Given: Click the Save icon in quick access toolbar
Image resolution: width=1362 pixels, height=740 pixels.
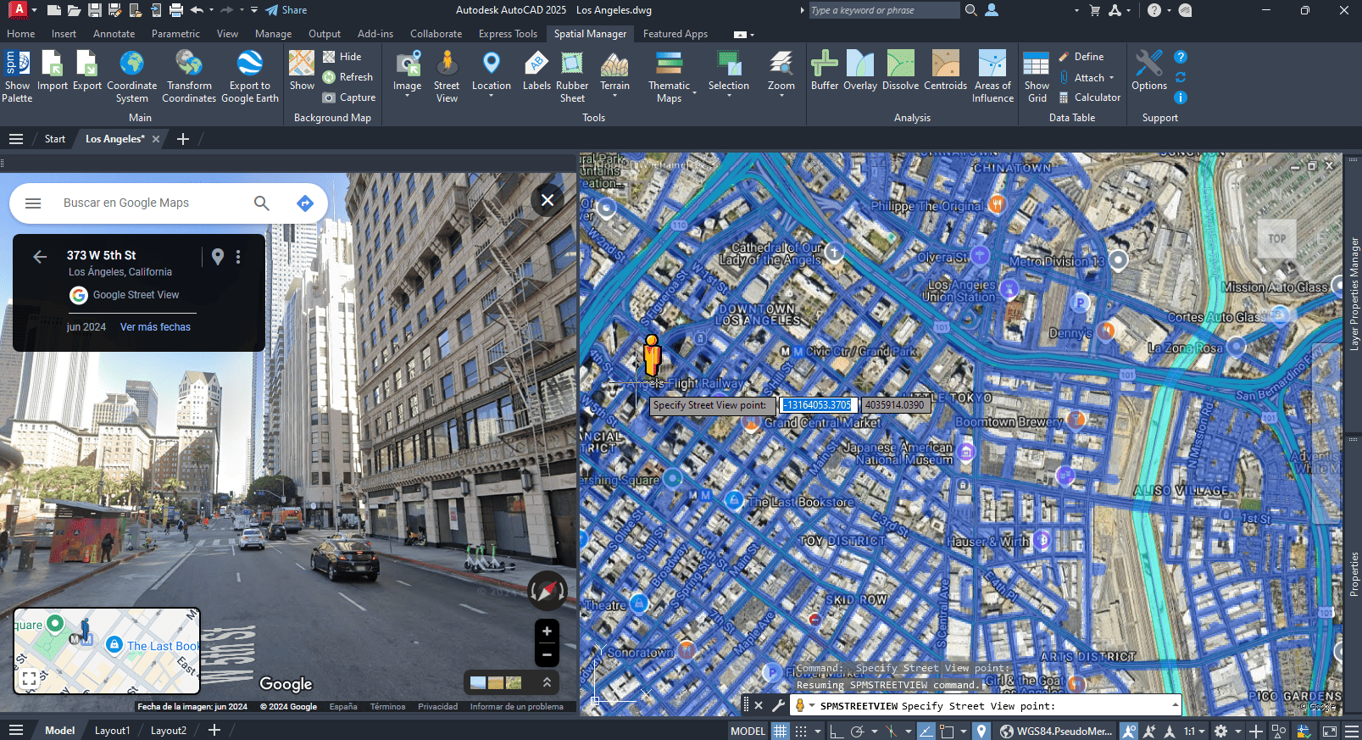Looking at the screenshot, I should [x=94, y=10].
